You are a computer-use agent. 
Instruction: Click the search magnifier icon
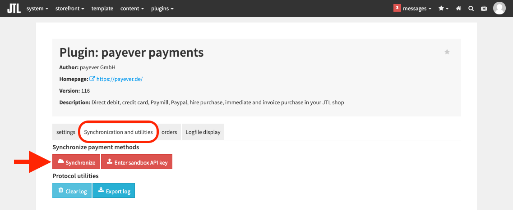[471, 9]
